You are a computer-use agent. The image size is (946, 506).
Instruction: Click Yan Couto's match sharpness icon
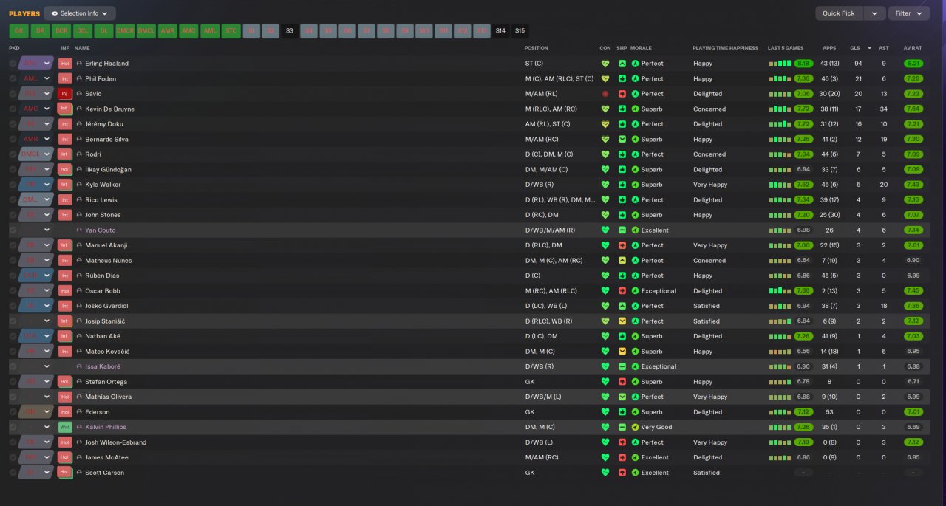click(x=622, y=230)
